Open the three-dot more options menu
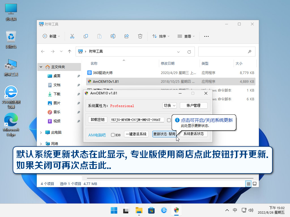 (x=206, y=36)
